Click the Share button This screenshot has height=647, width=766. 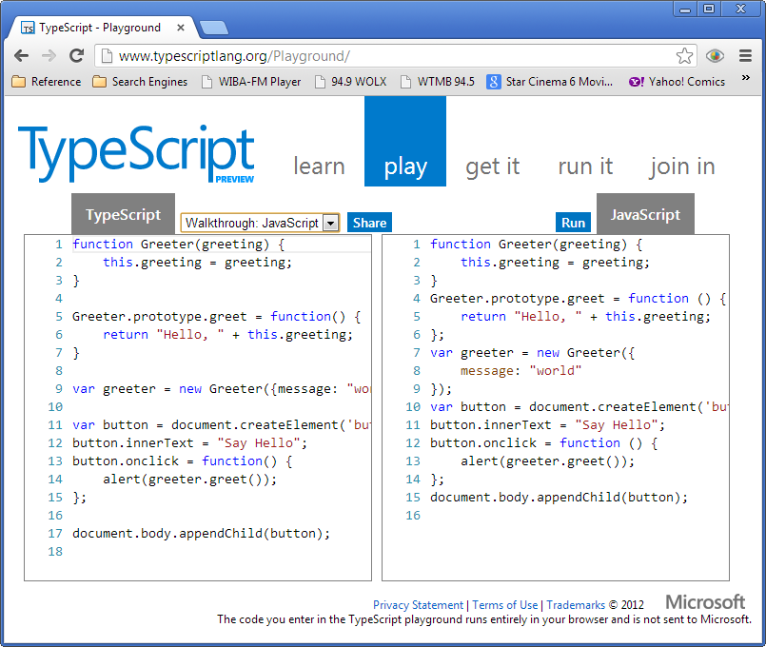pyautogui.click(x=369, y=223)
